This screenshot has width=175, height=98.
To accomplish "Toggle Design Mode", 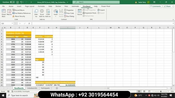I will [61, 13].
